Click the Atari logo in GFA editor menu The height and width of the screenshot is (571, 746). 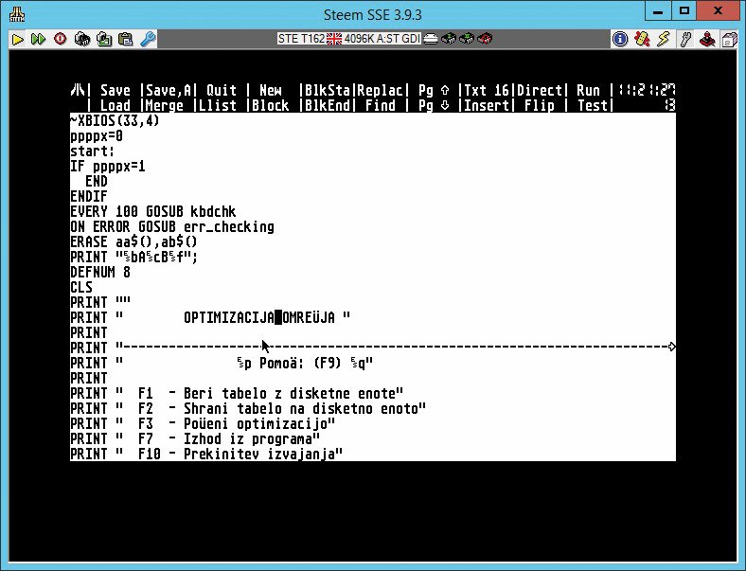tap(78, 90)
